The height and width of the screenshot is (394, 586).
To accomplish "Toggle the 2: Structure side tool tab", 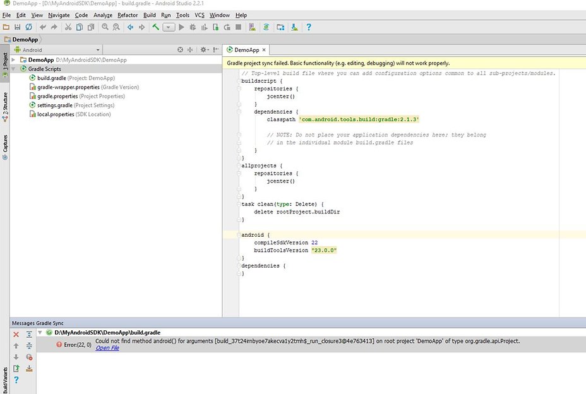I will [5, 107].
